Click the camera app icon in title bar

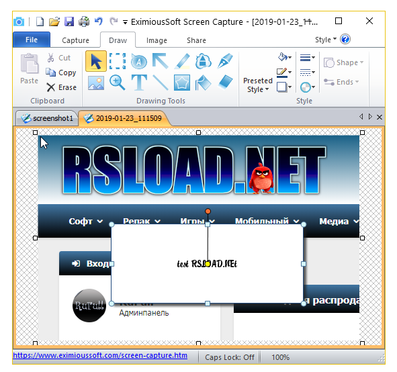[19, 21]
